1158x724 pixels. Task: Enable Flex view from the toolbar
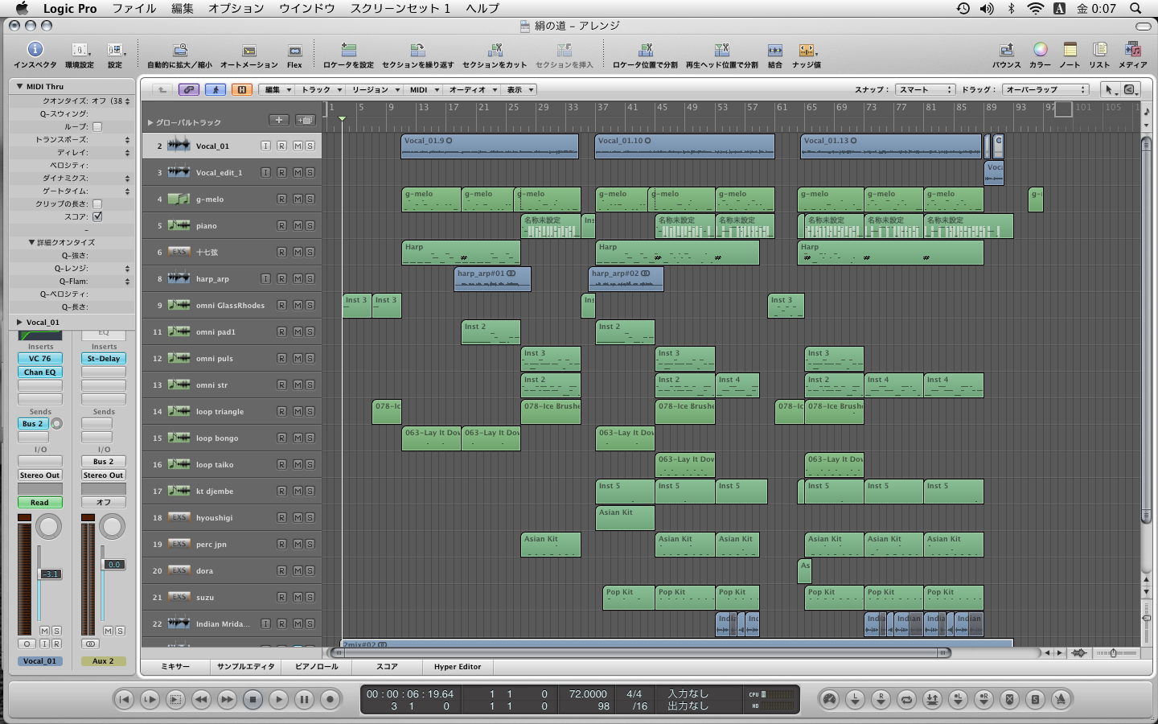295,51
